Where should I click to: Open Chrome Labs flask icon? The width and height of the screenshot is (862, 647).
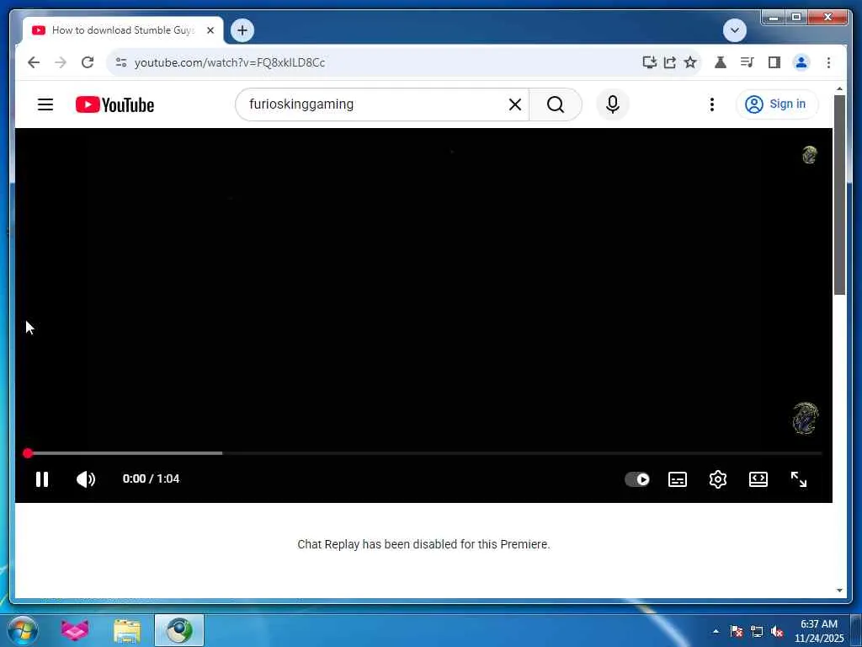[721, 62]
